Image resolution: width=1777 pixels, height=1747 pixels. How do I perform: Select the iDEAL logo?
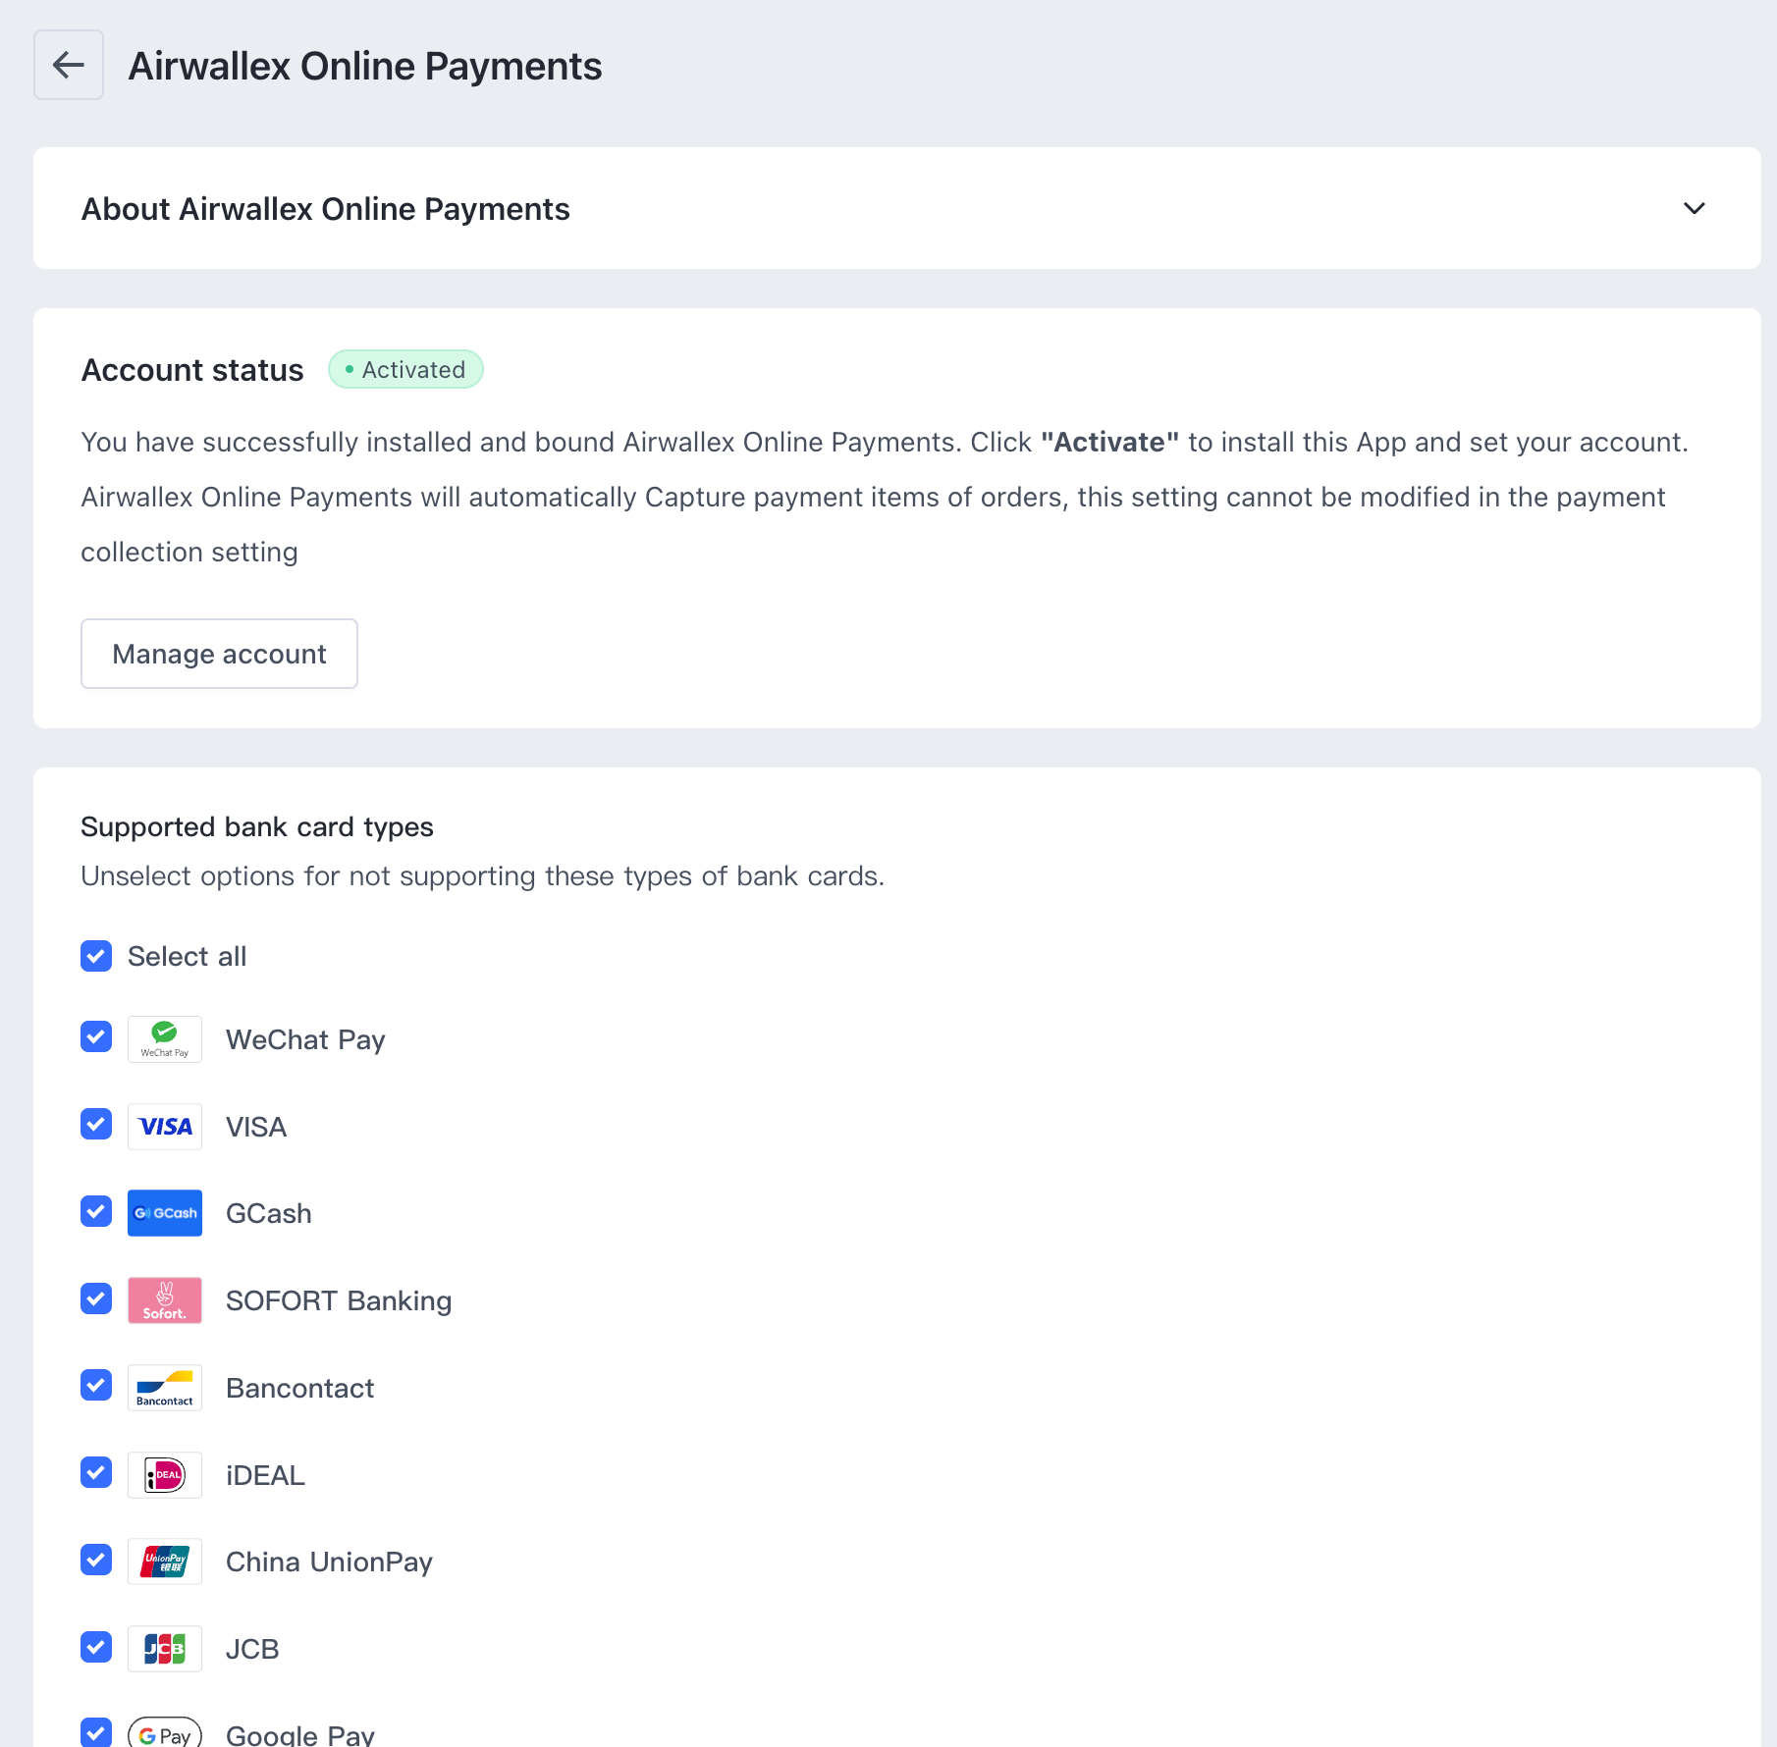click(164, 1474)
